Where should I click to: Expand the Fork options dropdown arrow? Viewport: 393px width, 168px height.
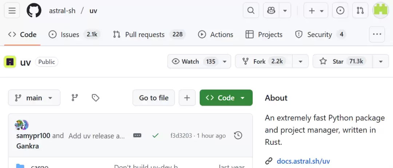point(300,61)
